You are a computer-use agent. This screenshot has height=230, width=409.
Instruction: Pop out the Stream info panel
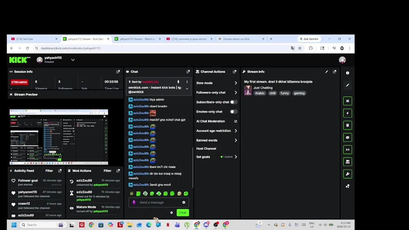pyautogui.click(x=335, y=72)
